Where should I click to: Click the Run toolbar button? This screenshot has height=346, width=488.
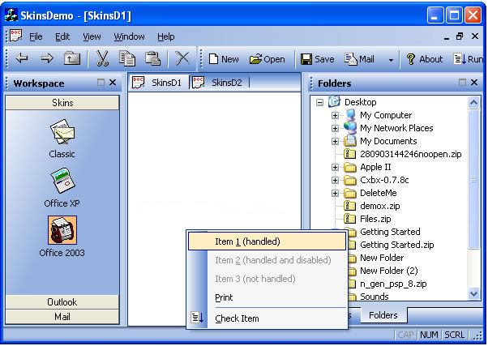click(x=469, y=59)
